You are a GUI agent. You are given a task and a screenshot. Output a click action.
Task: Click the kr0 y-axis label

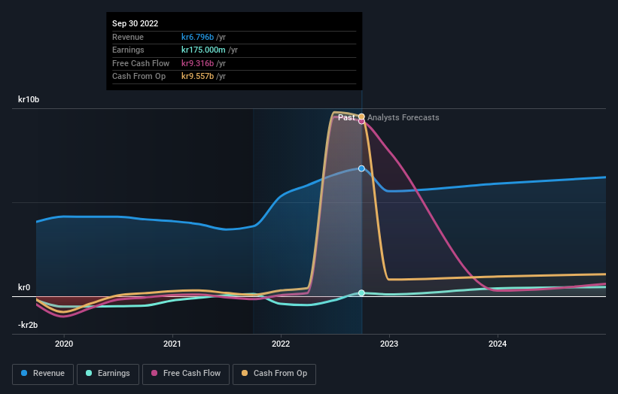coord(24,287)
